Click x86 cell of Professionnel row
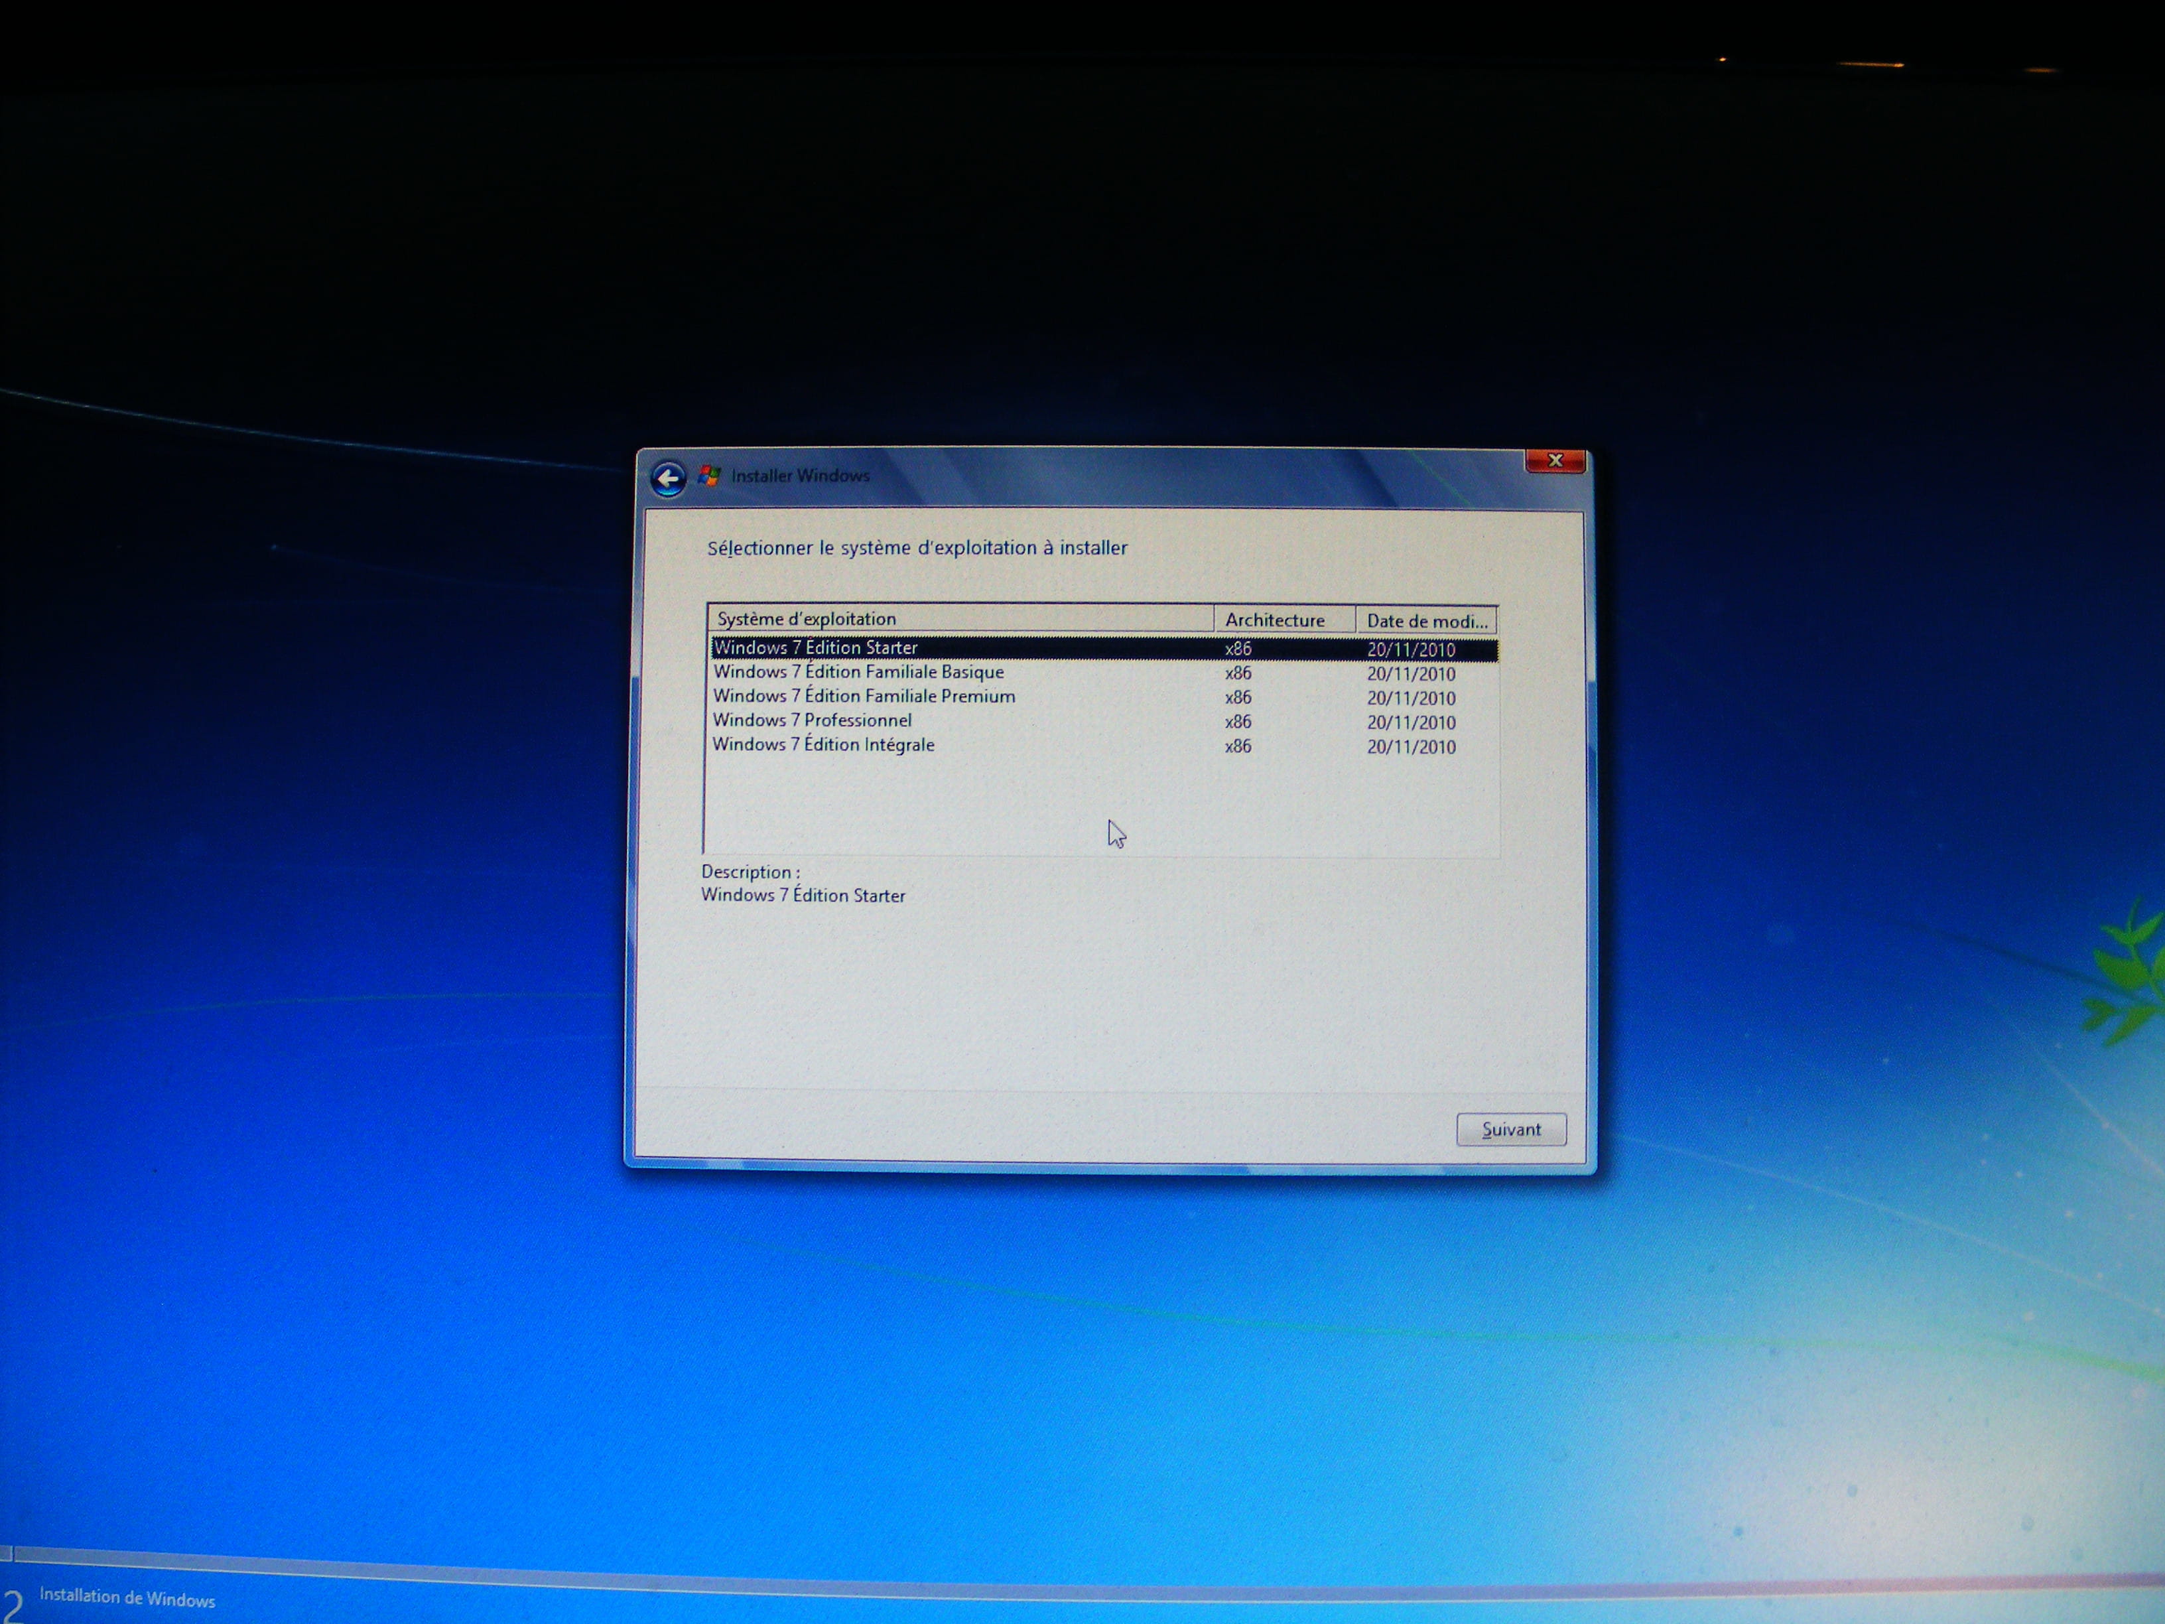 pyautogui.click(x=1238, y=722)
